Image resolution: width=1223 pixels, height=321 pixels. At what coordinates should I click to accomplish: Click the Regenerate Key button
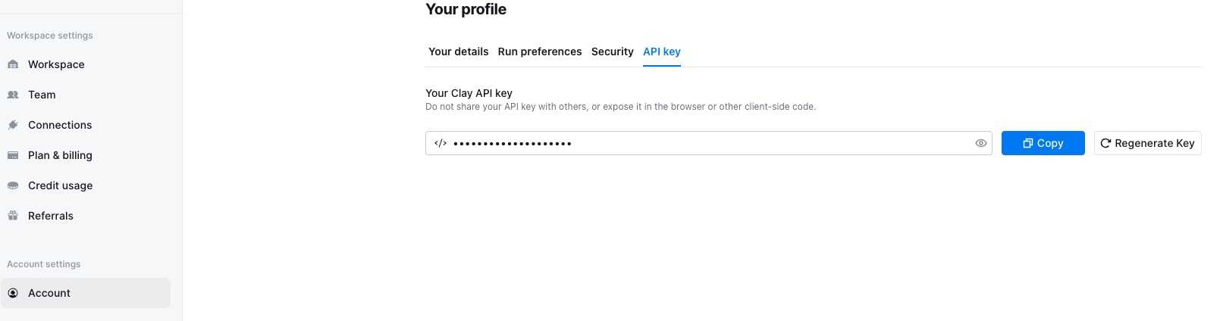[x=1148, y=143]
